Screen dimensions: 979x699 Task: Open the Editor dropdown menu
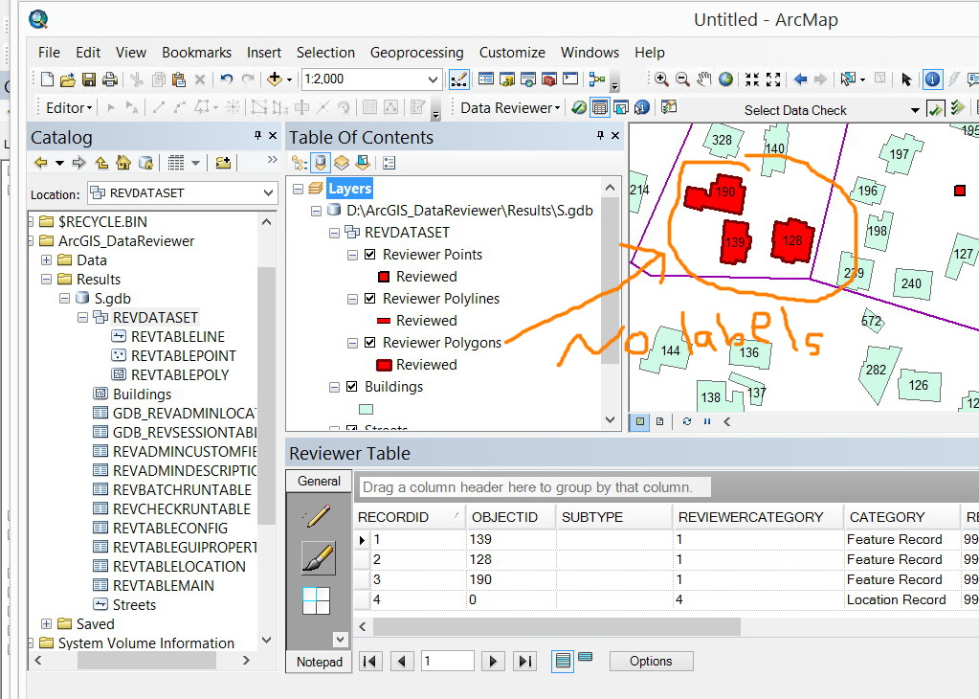coord(69,108)
